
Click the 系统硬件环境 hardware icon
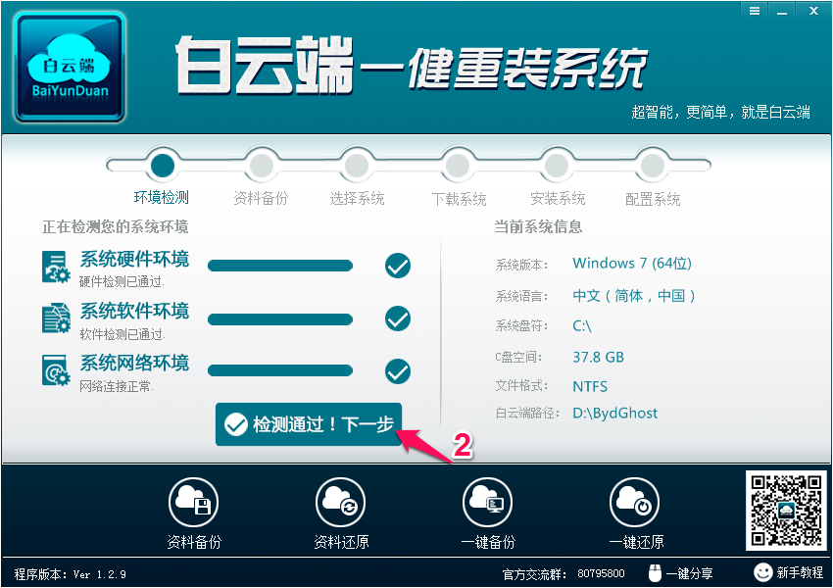coord(56,268)
